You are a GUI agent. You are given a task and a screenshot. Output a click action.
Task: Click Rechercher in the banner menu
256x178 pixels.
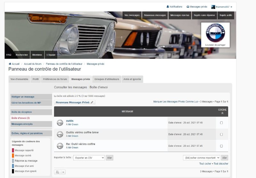tap(22, 55)
